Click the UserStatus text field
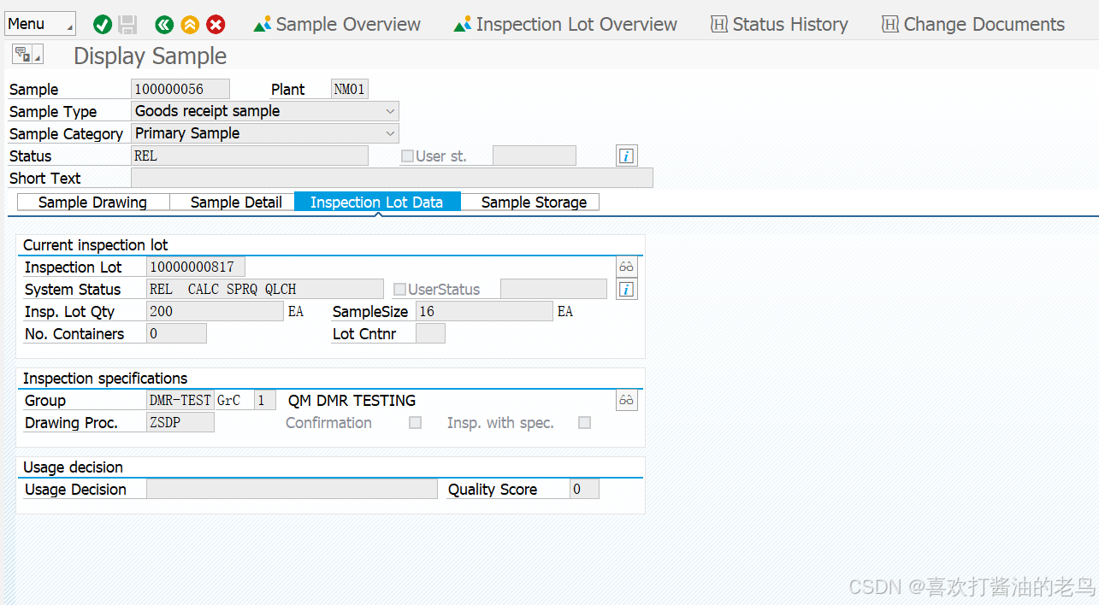The image size is (1099, 605). (x=553, y=289)
